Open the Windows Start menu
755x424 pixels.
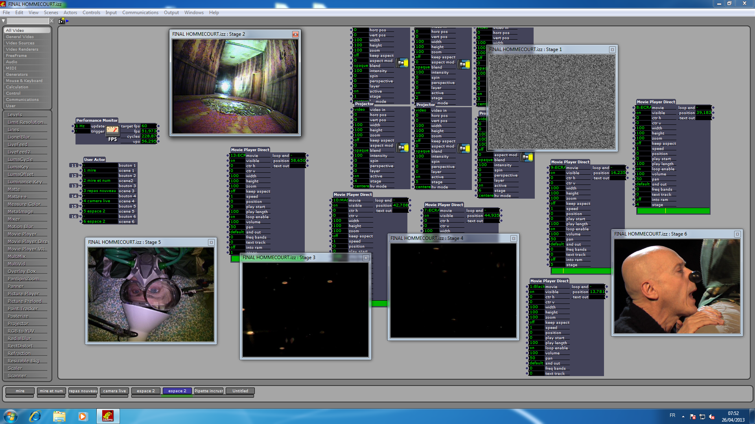click(x=10, y=416)
